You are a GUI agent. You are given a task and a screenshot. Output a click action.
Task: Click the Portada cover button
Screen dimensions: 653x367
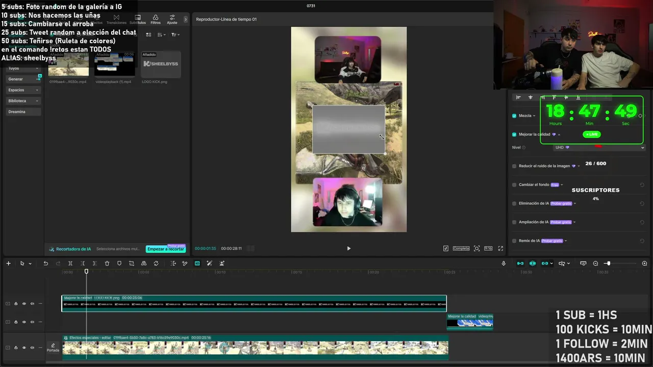tap(53, 347)
